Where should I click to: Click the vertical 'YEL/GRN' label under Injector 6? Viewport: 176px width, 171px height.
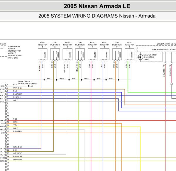pos(77,68)
